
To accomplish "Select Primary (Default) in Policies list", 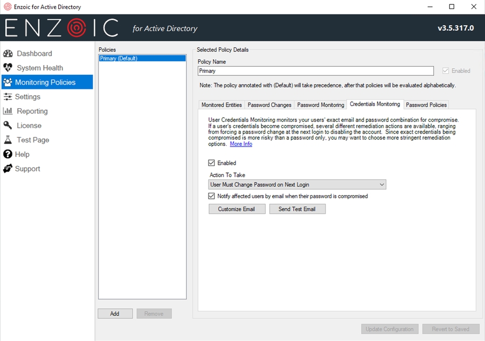I will point(119,58).
